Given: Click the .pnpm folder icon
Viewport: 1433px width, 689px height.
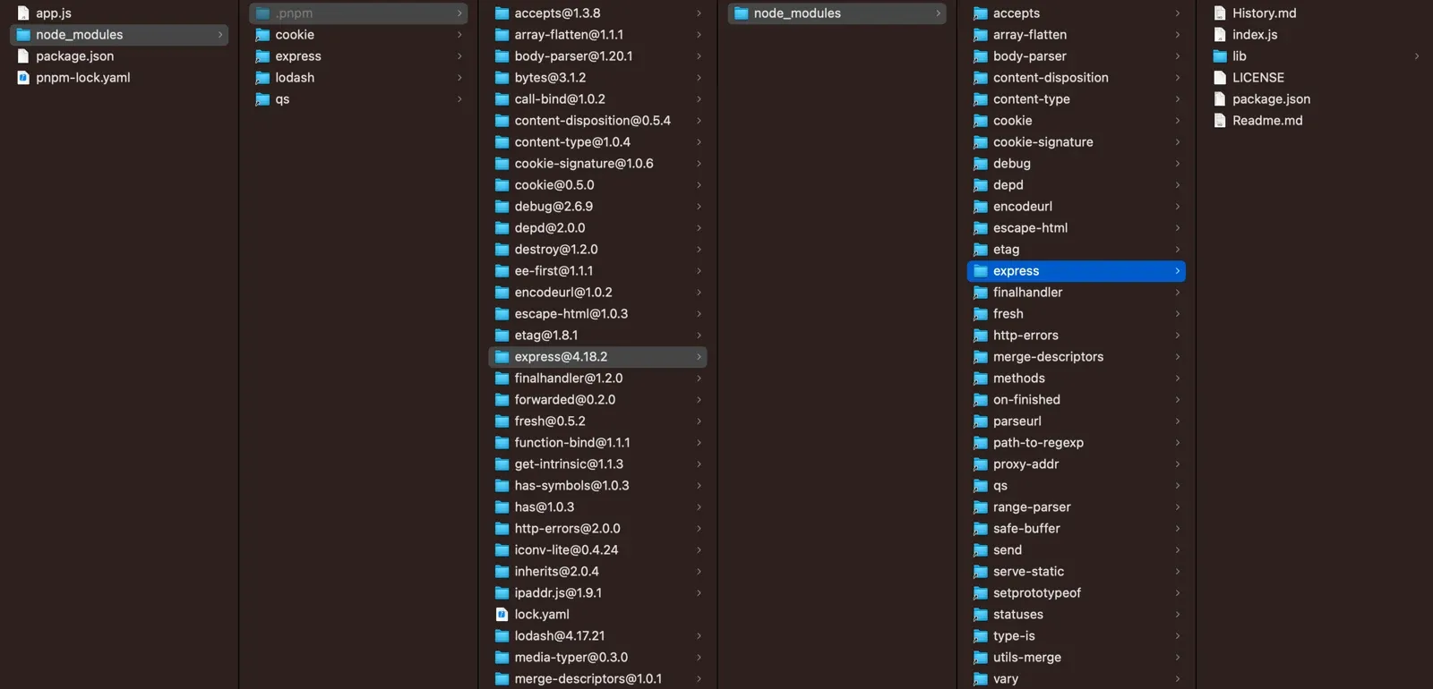Looking at the screenshot, I should [x=262, y=13].
